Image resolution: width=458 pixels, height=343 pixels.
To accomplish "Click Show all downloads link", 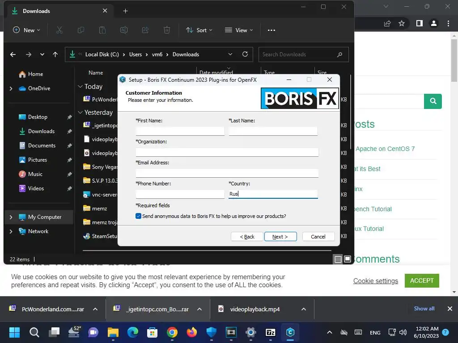I will coord(424,309).
